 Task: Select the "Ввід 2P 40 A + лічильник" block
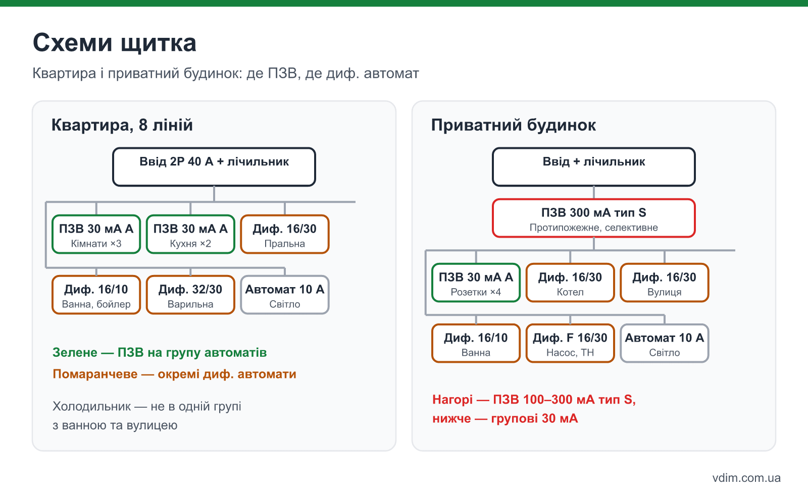(x=214, y=167)
